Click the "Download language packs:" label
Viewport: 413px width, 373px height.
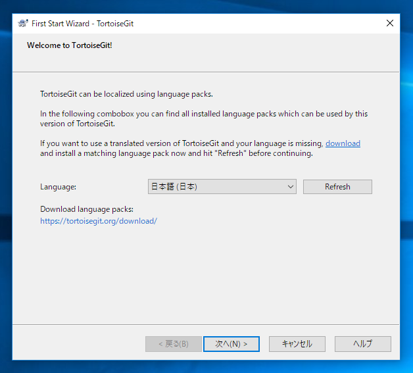click(x=87, y=209)
